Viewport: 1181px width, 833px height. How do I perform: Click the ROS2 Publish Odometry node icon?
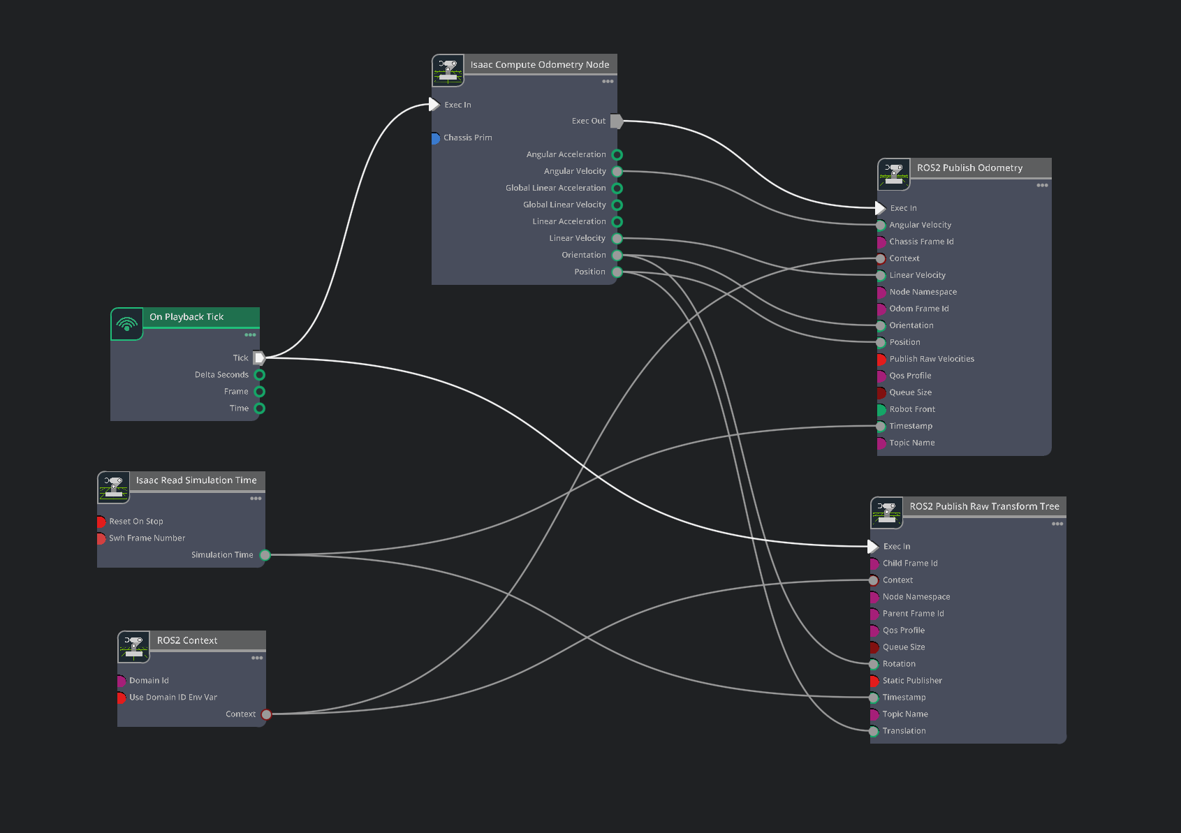tap(893, 174)
